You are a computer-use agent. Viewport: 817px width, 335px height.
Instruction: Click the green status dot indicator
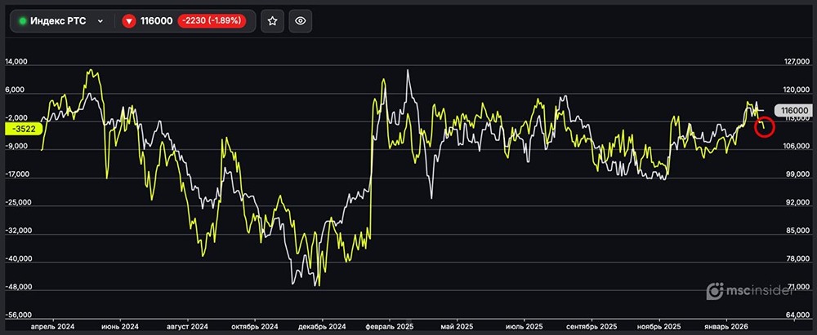click(x=23, y=21)
